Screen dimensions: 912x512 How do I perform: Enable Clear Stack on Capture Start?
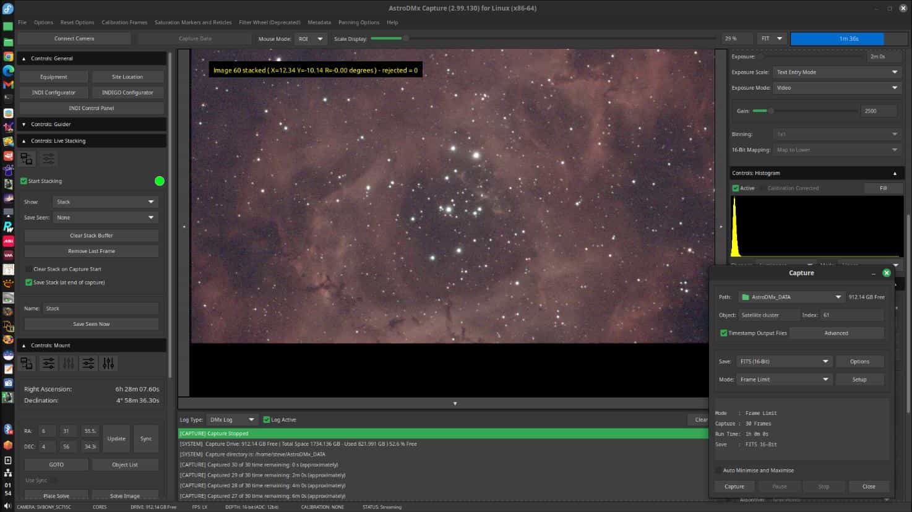[28, 270]
